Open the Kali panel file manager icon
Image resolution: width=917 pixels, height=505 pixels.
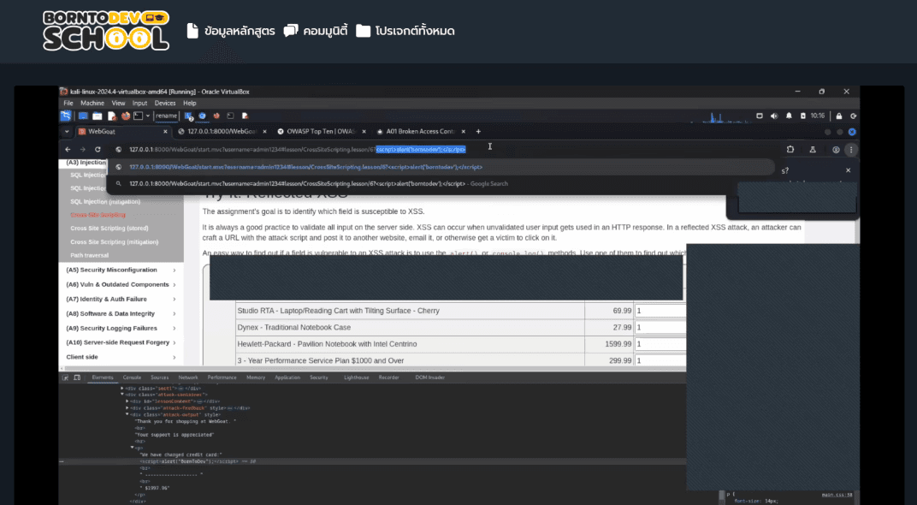pos(97,116)
